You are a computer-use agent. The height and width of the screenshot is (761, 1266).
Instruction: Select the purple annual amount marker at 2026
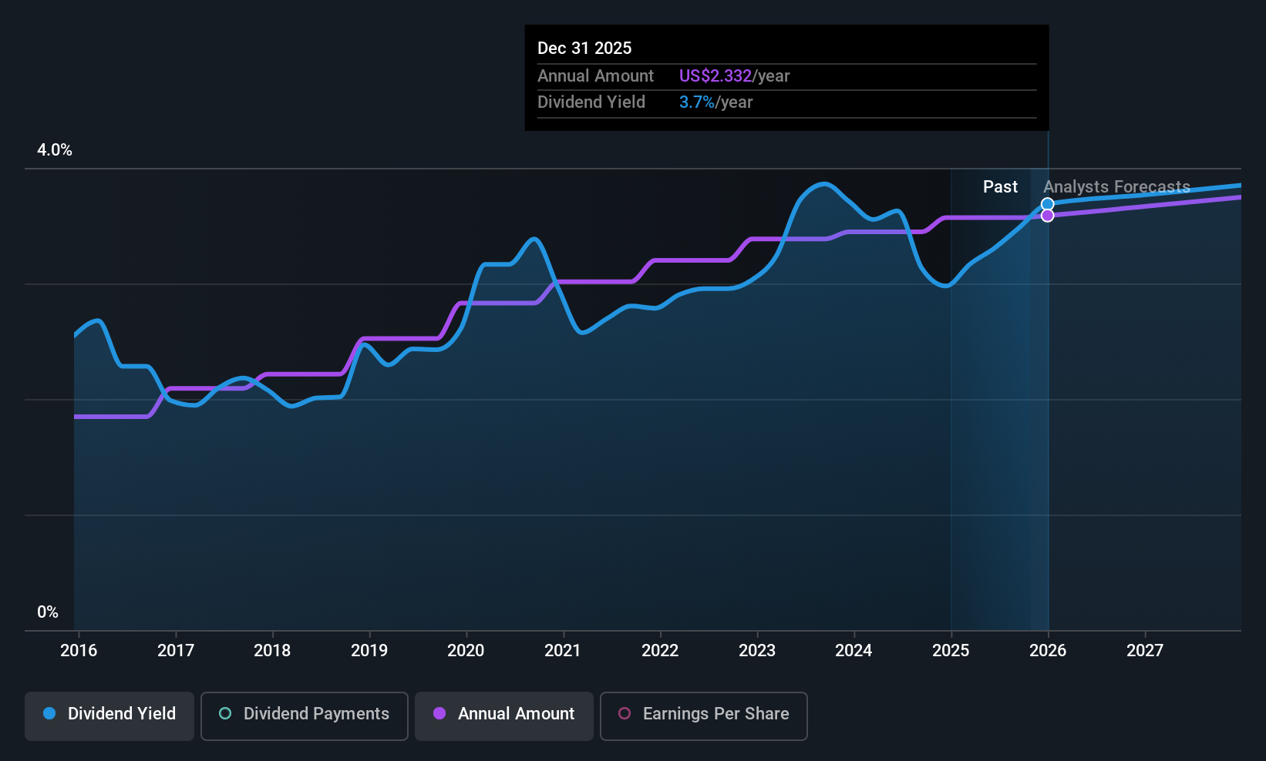click(x=1048, y=216)
